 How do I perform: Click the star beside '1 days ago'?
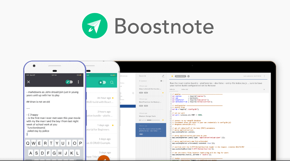pos(113,125)
